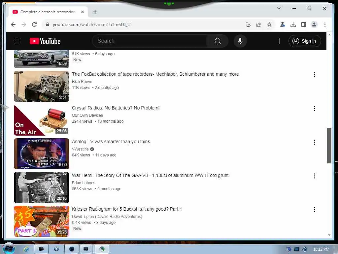Screen dimensions: 338x254
Task: Open the Chrome three-dot menu
Action: coord(325,24)
